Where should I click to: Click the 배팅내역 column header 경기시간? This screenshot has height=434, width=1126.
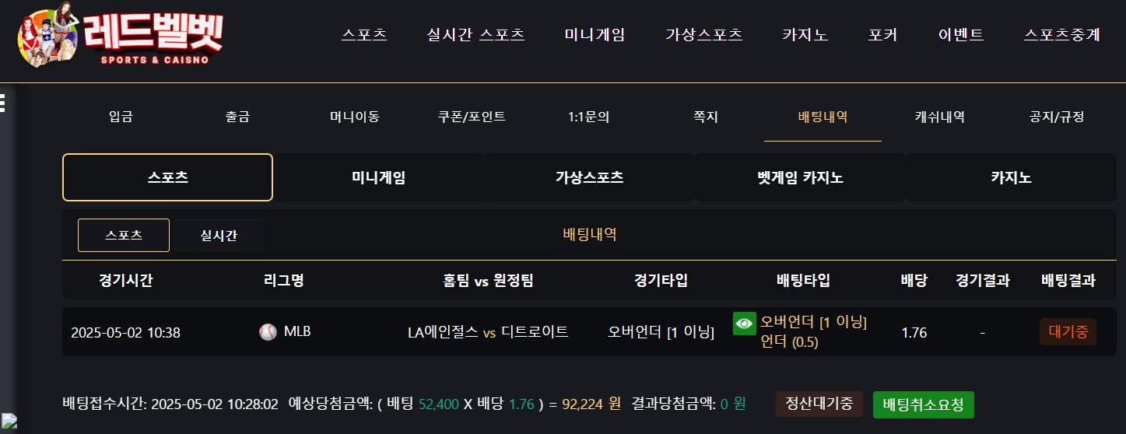coord(126,281)
